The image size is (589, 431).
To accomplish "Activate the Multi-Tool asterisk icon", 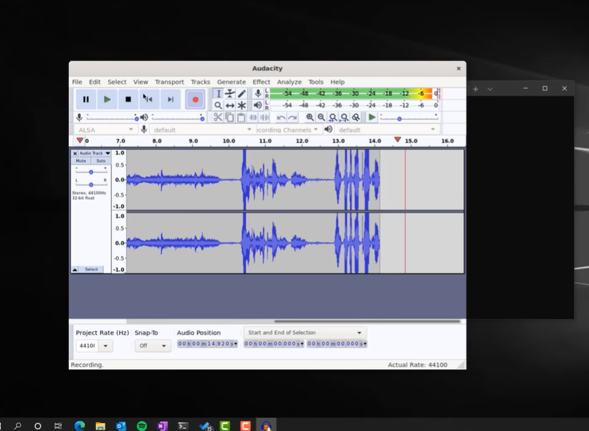I will coord(241,105).
